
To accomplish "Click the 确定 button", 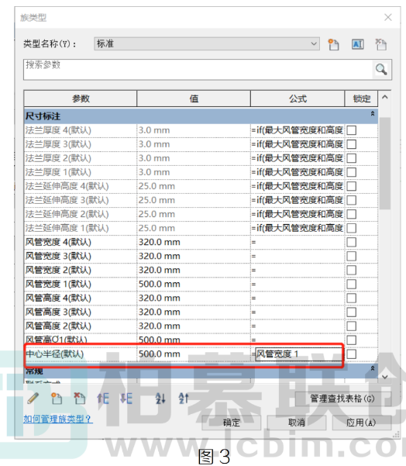I will 232,423.
